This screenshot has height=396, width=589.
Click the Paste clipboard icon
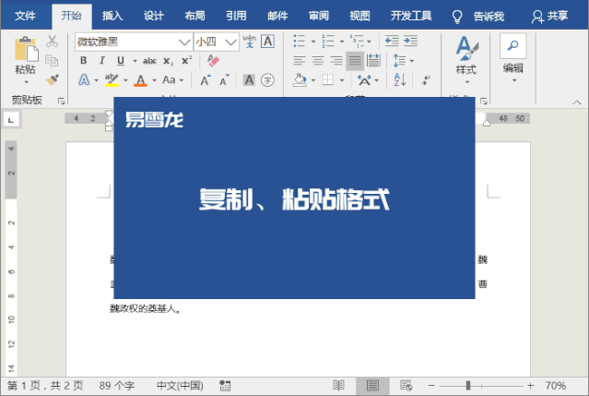(x=26, y=49)
